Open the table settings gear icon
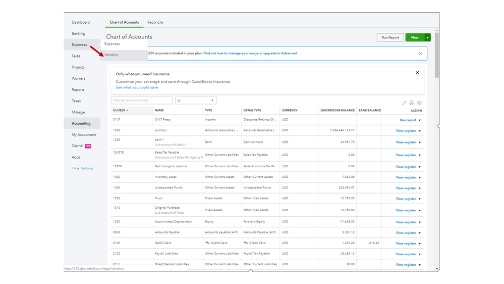Viewport: 504px width, 284px height. tap(419, 103)
